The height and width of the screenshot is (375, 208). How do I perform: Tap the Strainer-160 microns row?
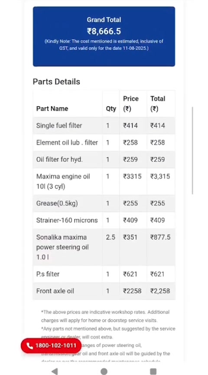pos(104,220)
